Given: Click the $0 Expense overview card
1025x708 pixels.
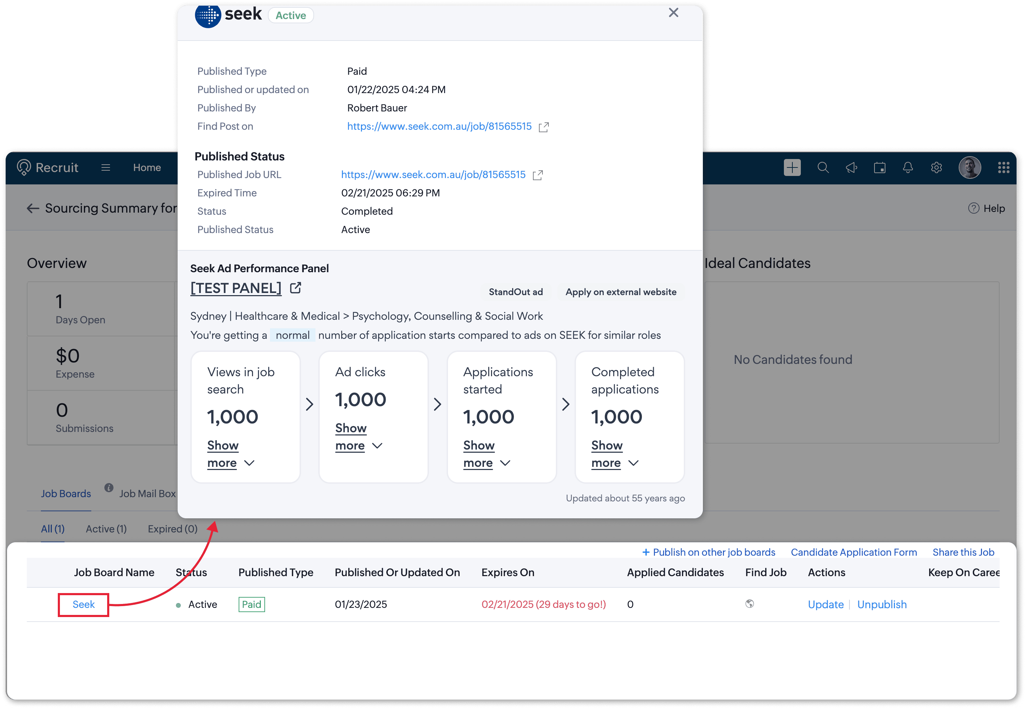Looking at the screenshot, I should pyautogui.click(x=102, y=363).
